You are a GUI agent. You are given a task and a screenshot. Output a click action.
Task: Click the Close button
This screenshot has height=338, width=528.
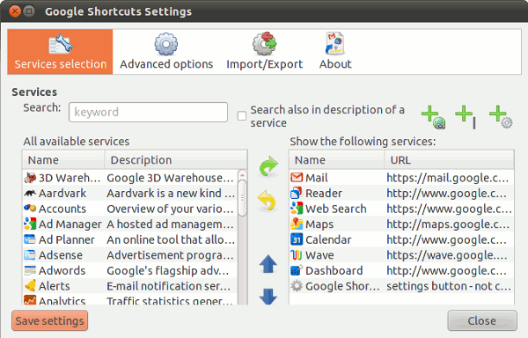[482, 320]
